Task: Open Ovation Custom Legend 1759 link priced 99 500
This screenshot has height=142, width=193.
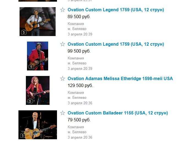Action: [116, 44]
